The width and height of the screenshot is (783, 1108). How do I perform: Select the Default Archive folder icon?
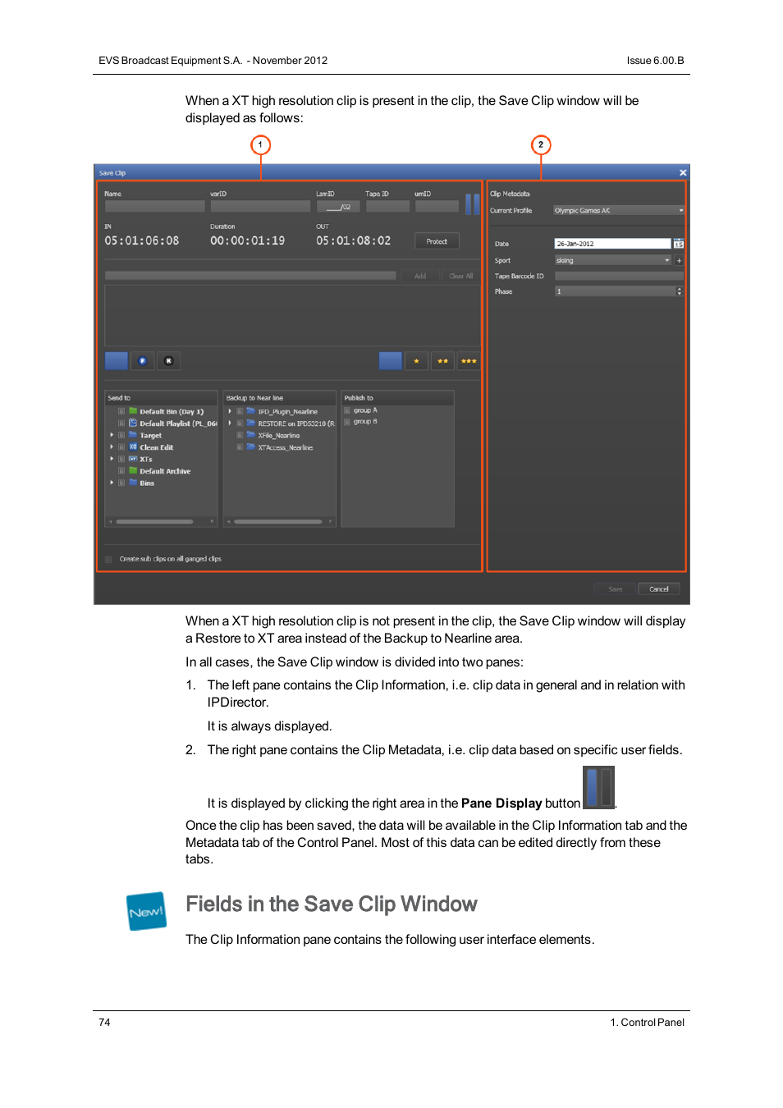pos(133,471)
